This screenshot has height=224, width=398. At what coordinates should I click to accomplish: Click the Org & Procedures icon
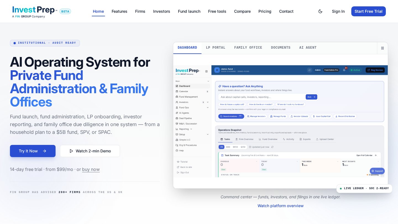177,145
